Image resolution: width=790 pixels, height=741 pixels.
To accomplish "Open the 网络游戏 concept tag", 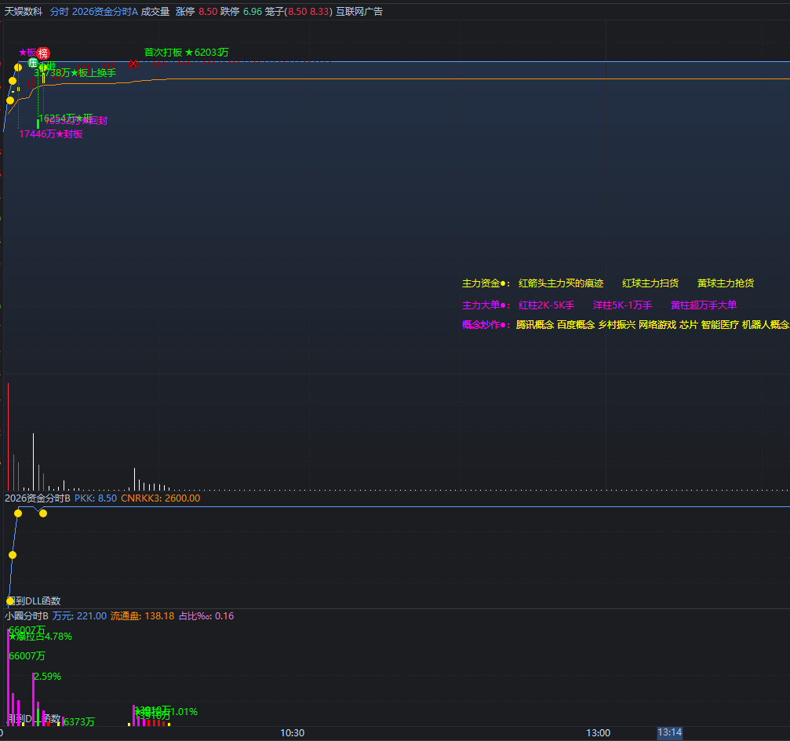I will pyautogui.click(x=657, y=325).
